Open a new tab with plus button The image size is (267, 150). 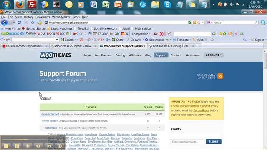pyautogui.click(x=199, y=46)
